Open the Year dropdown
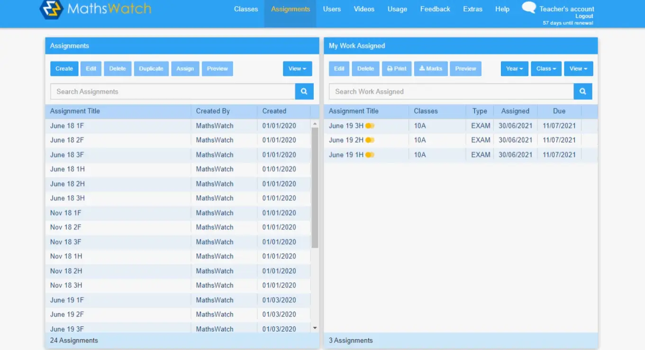Screen dimensions: 645x350 point(514,68)
